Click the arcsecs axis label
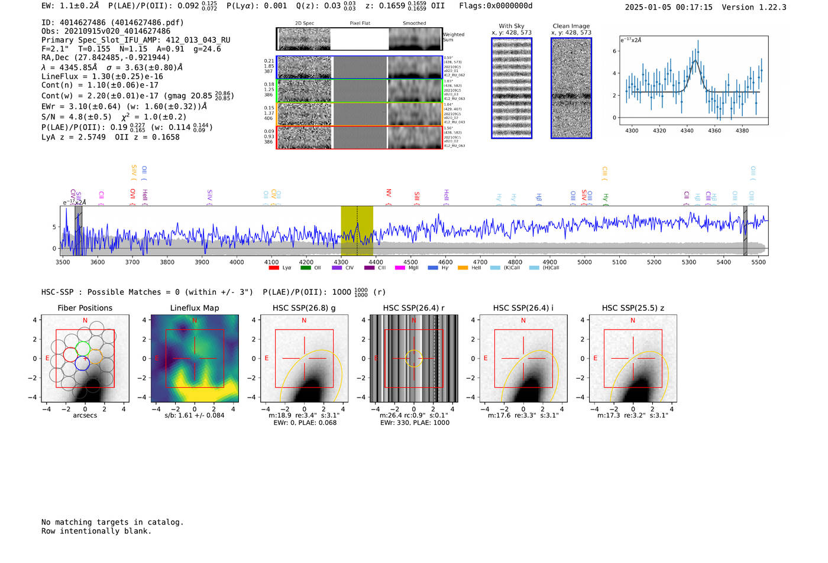 coord(85,415)
